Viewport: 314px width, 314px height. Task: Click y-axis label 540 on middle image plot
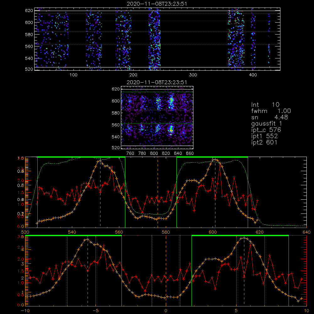pyautogui.click(x=116, y=137)
